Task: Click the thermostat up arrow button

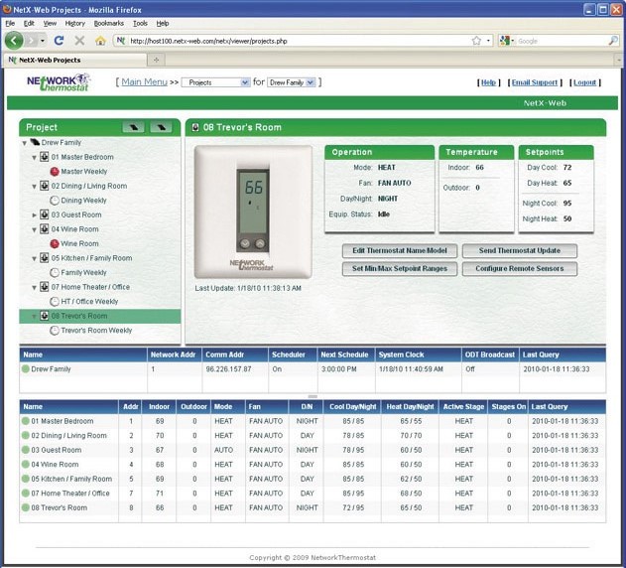Action: (x=260, y=243)
